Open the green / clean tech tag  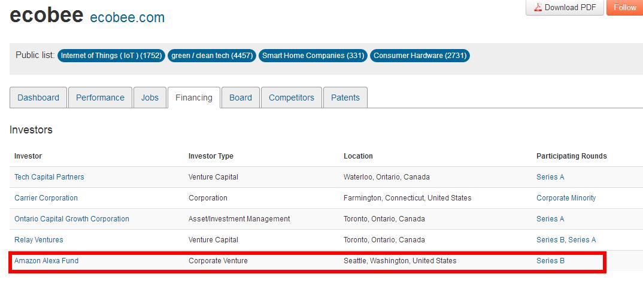212,56
